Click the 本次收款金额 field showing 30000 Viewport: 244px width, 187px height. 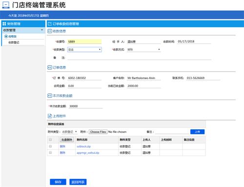(x=86, y=106)
